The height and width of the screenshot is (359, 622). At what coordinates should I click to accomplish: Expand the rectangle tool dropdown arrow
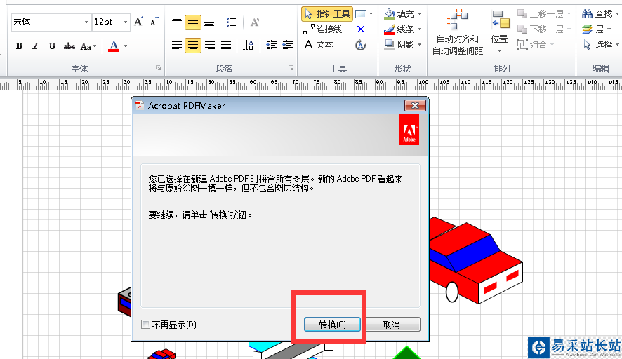pos(371,14)
